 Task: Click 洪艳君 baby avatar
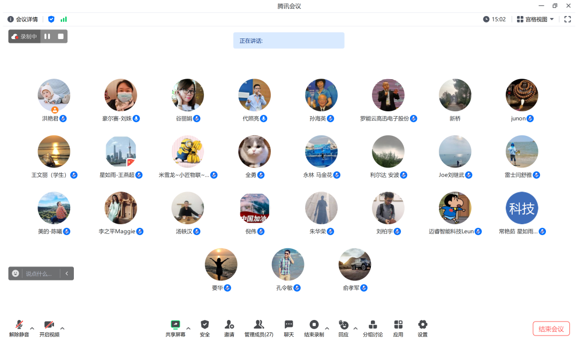[54, 95]
